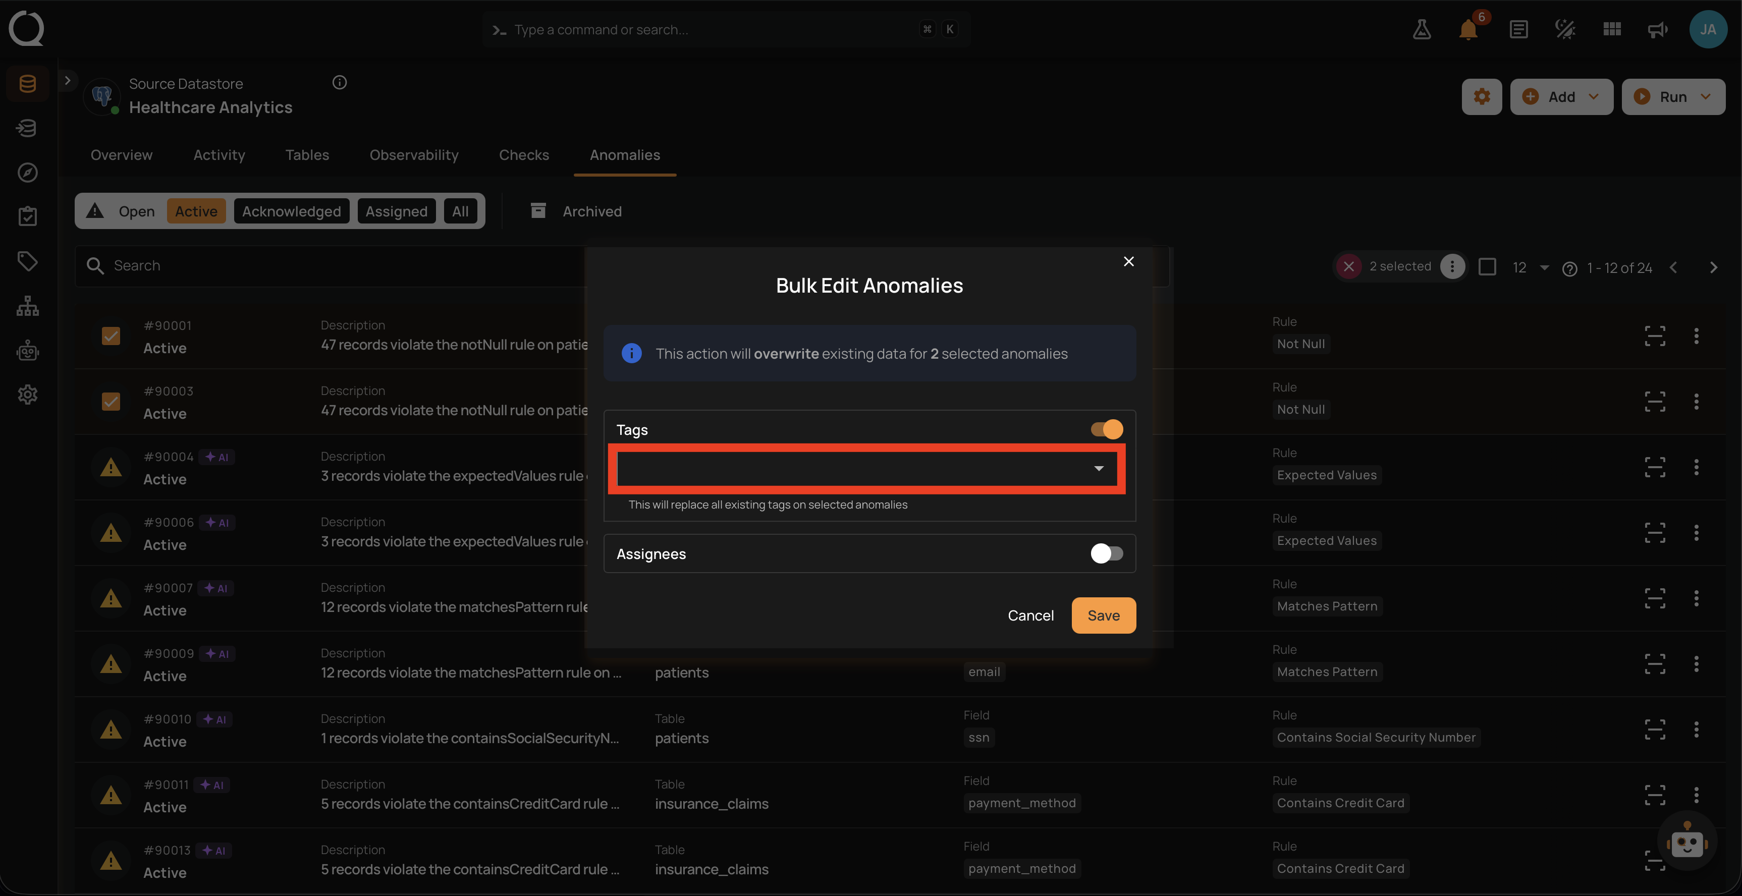Viewport: 1742px width, 896px height.
Task: Disable the Tags toggle
Action: [x=1106, y=429]
